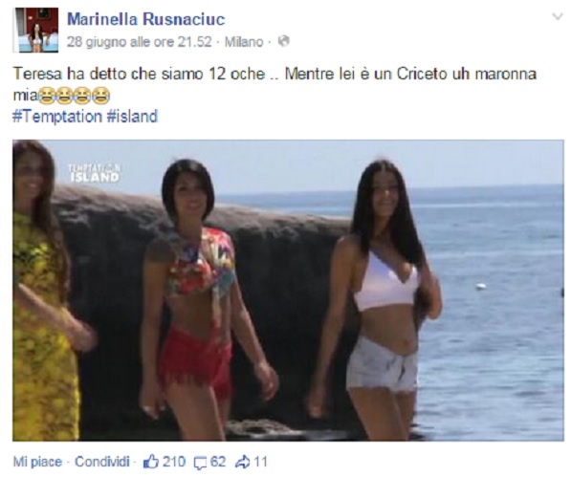This screenshot has width=571, height=477.
Task: Click the globe public privacy icon
Action: click(284, 41)
